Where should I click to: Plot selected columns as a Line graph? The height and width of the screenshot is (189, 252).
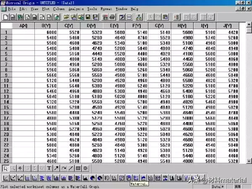pos(5,178)
